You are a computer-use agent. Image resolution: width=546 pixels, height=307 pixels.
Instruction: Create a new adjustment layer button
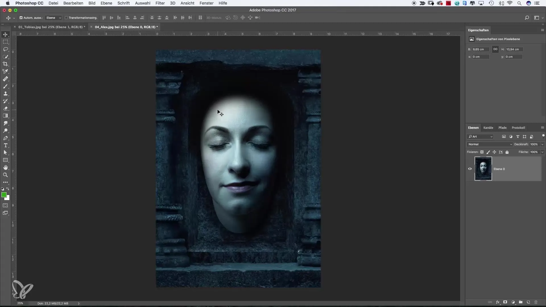pyautogui.click(x=513, y=302)
